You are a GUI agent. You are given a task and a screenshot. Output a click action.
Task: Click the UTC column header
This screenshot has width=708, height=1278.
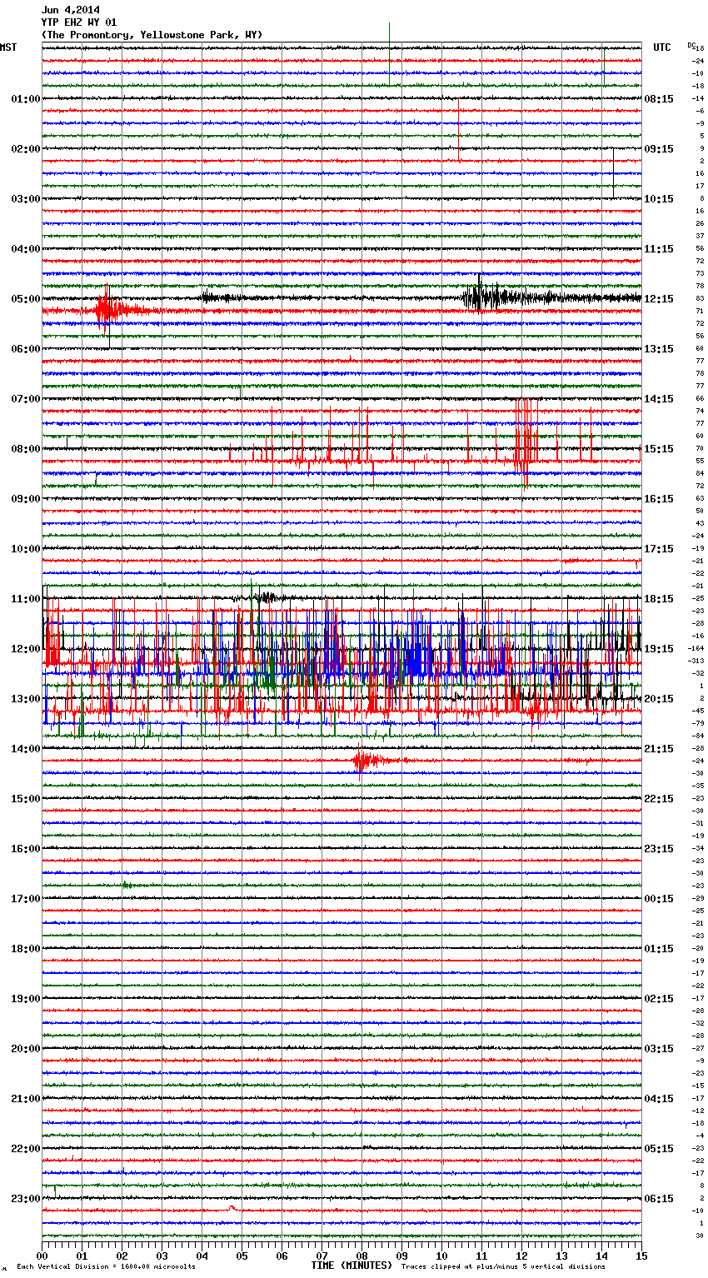[x=661, y=47]
